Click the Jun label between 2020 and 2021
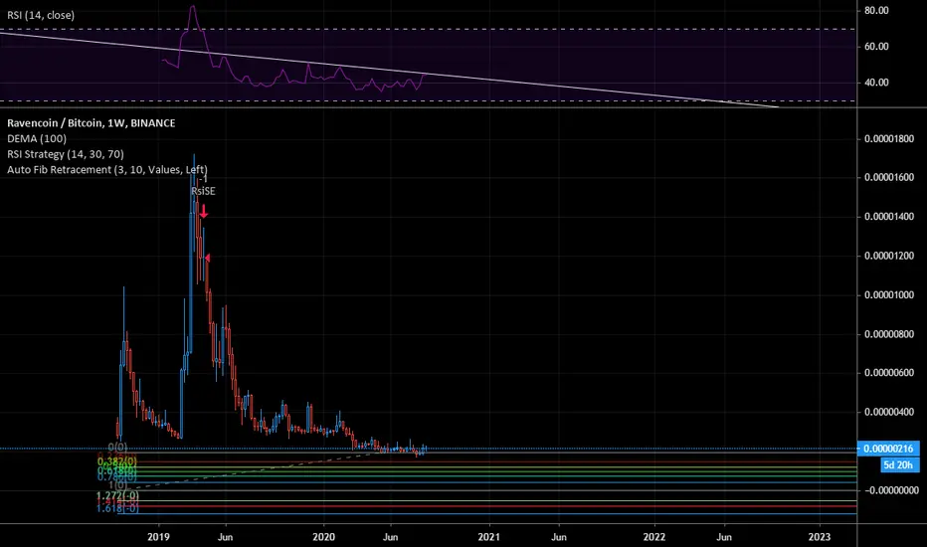927x547 pixels. coord(390,537)
